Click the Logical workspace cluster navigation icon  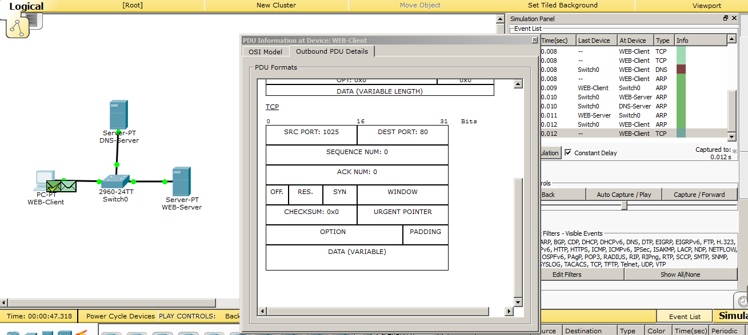pyautogui.click(x=17, y=27)
